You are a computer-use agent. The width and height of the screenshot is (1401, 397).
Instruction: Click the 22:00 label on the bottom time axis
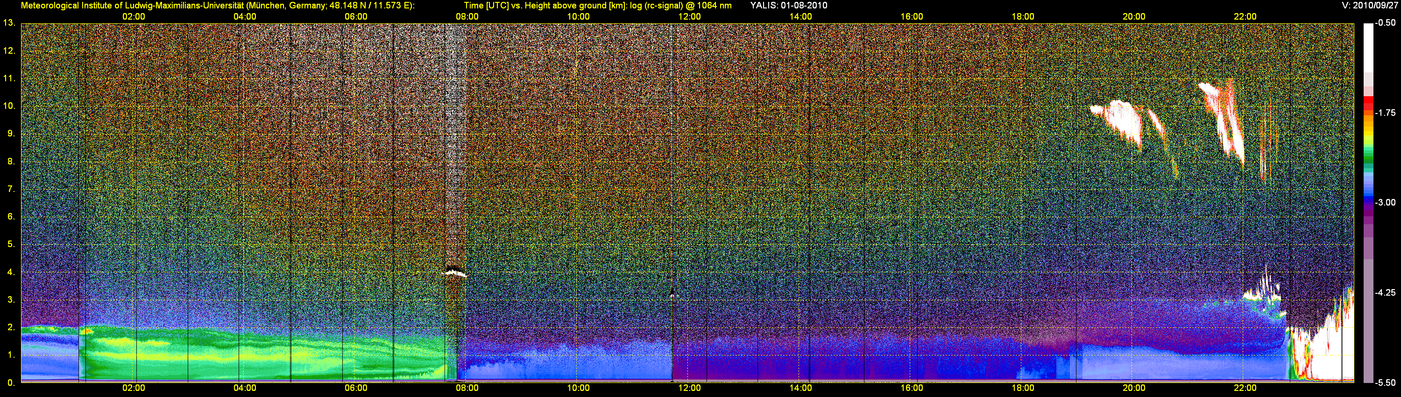[x=1245, y=388]
